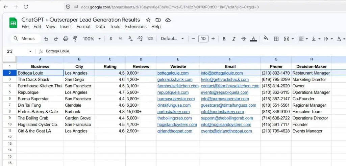Increase font size with plus
Viewport: 346px width, 166px height.
(x=213, y=39)
